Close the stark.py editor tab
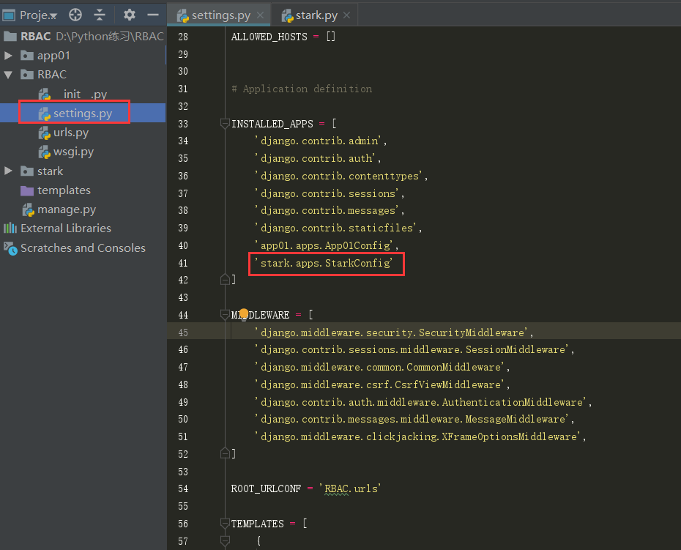 point(346,15)
